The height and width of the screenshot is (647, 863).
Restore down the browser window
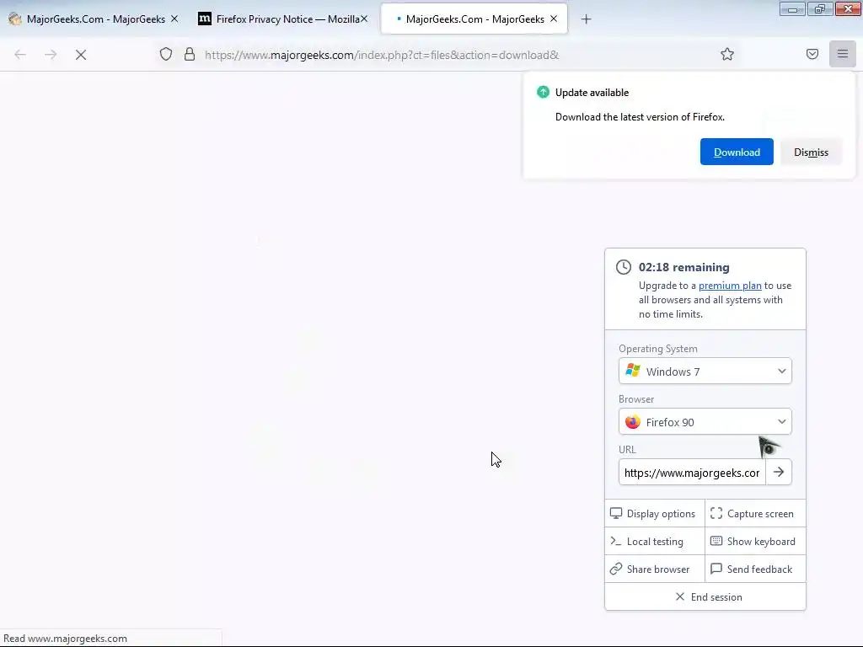[820, 9]
